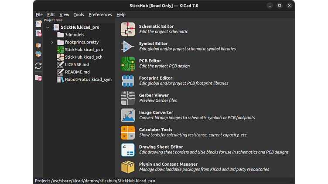Click the Open Project toolbar icon
Image resolution: width=328 pixels, height=184 pixels.
coord(38,33)
